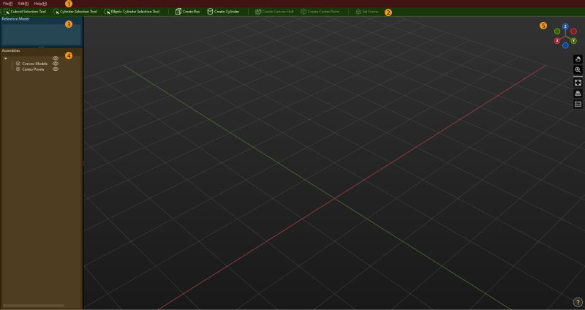Click the fit-to-view frame icon
Image resolution: width=585 pixels, height=310 pixels.
pyautogui.click(x=578, y=83)
